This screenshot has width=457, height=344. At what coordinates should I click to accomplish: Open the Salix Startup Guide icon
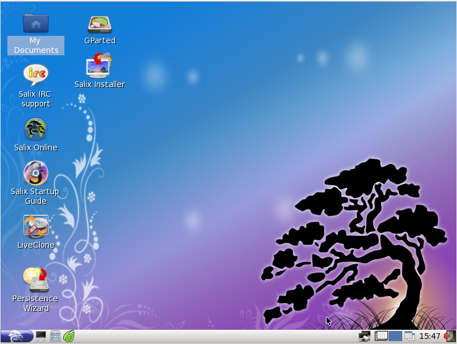click(35, 173)
